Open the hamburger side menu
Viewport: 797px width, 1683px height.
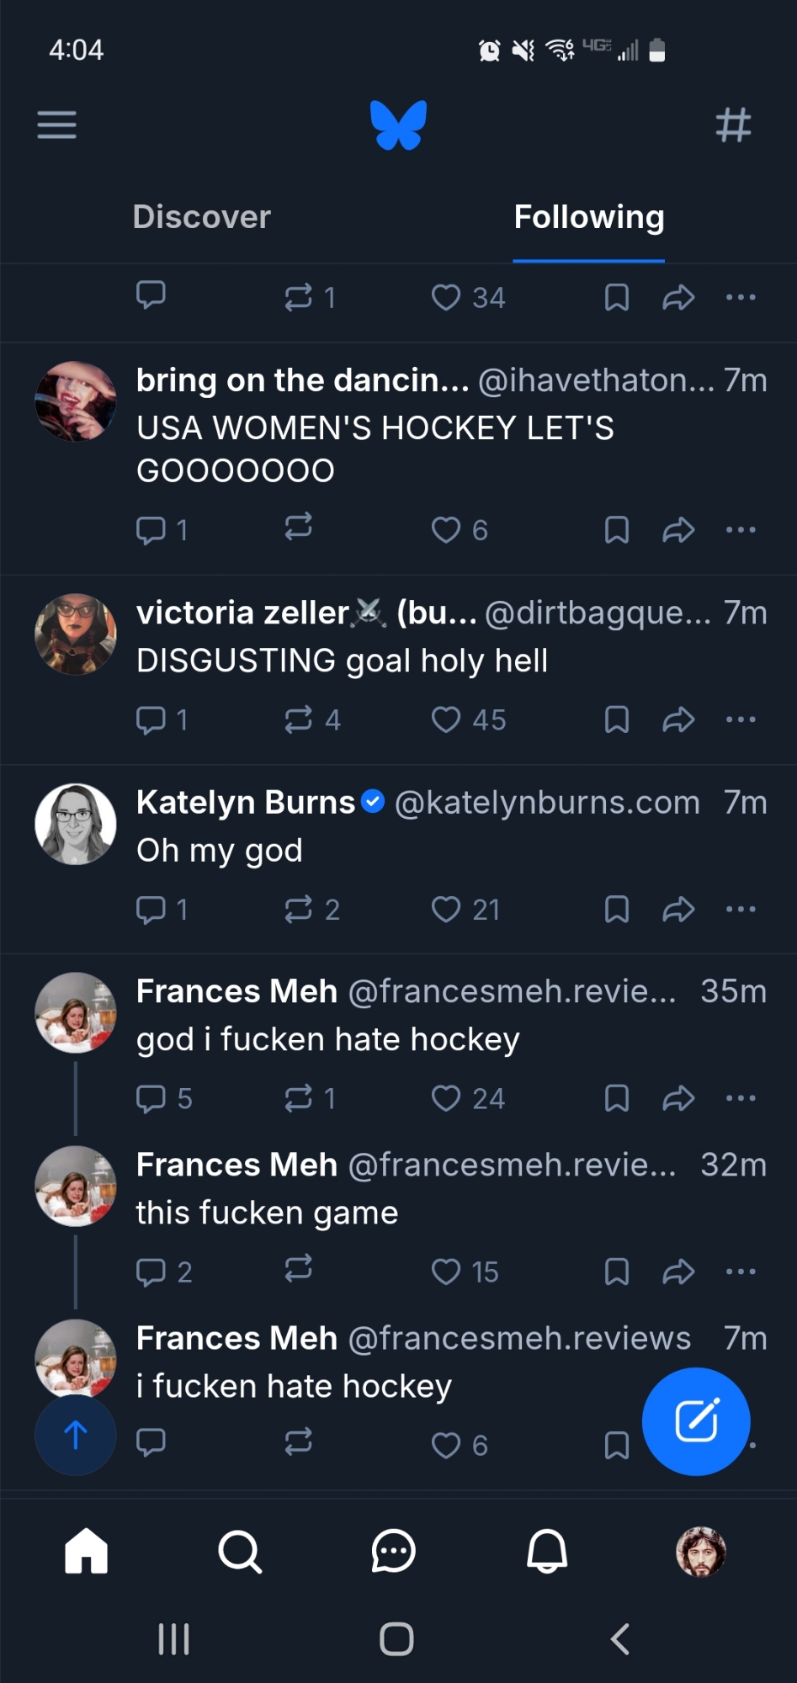point(56,125)
